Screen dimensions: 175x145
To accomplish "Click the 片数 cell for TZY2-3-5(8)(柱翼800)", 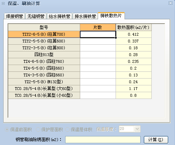I will [98, 48].
